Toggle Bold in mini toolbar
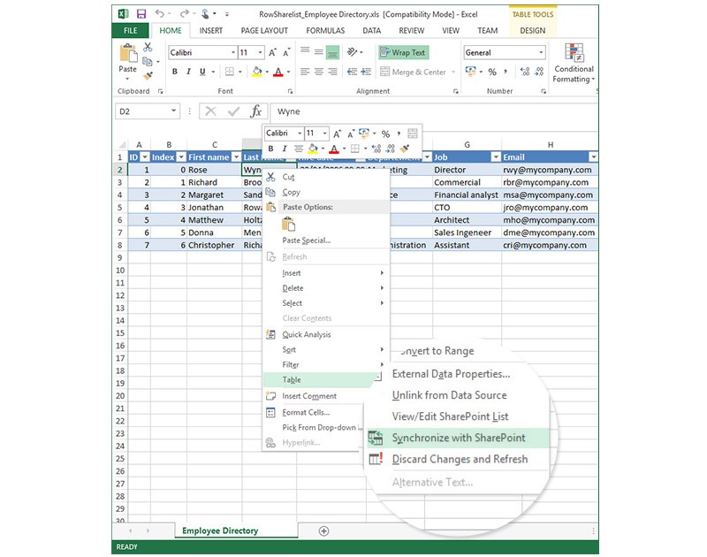 pos(270,149)
